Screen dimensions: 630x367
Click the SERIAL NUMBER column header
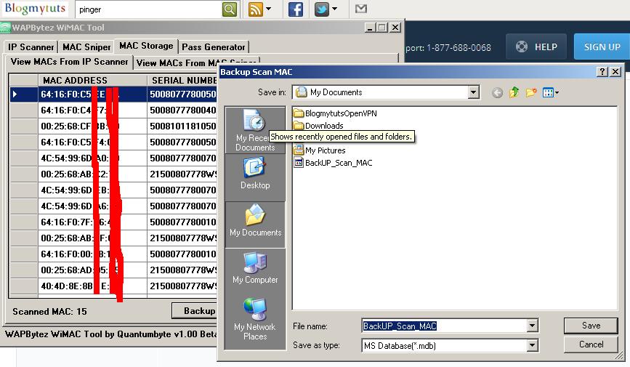click(x=183, y=80)
